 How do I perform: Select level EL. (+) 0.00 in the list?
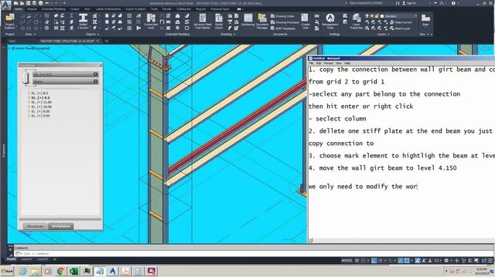[40, 116]
